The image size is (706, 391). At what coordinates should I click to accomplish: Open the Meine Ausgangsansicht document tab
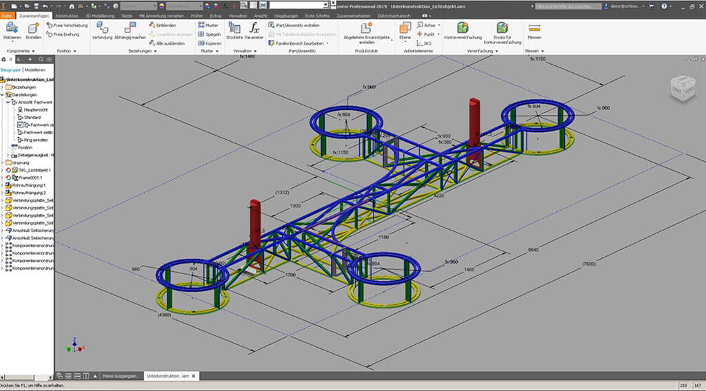coord(120,376)
